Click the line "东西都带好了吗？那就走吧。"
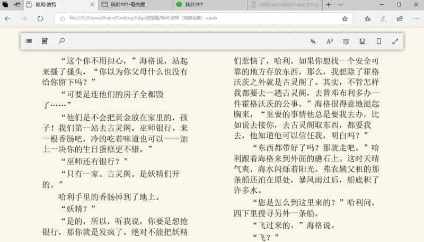This screenshot has width=424, height=242. click(x=311, y=148)
